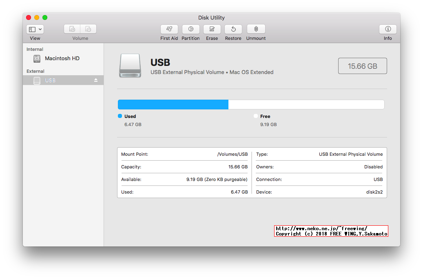Screen dimensions: 423x279
Task: Toggle the Used legend indicator
Action: click(120, 116)
